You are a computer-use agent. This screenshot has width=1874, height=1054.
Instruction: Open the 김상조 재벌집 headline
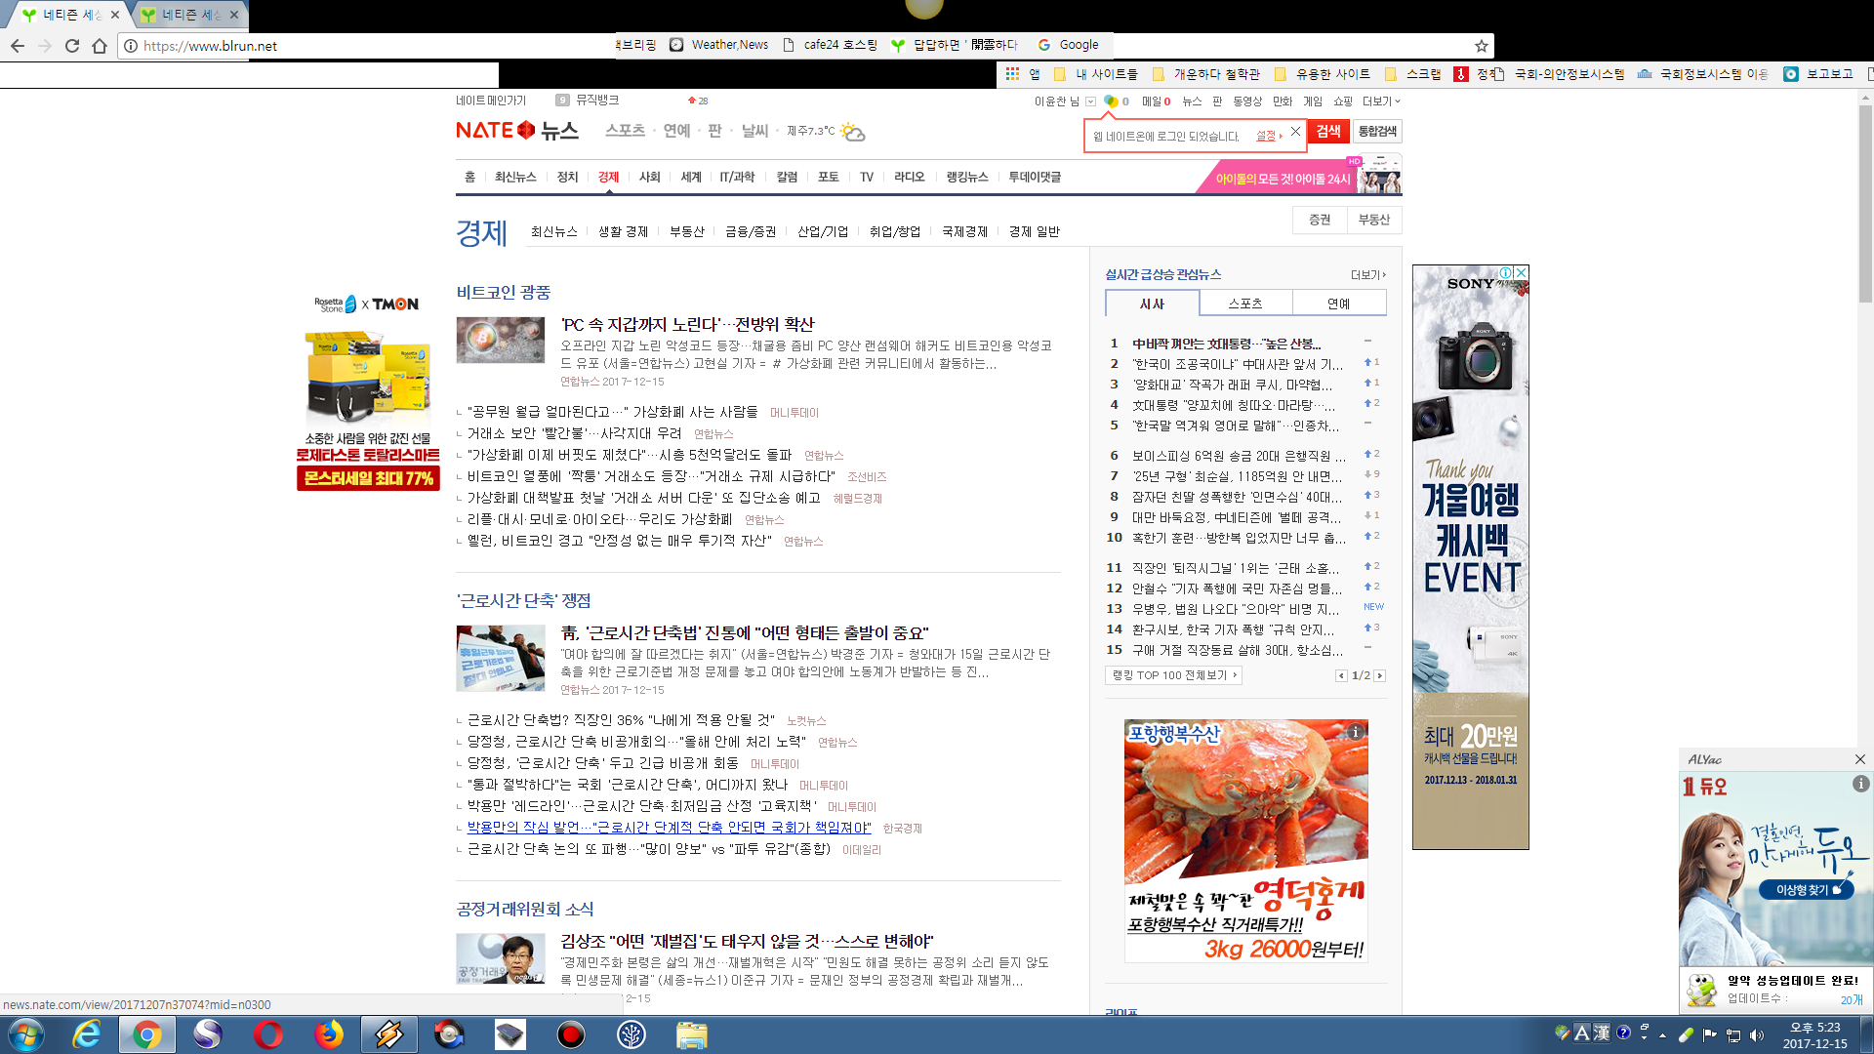pyautogui.click(x=747, y=941)
